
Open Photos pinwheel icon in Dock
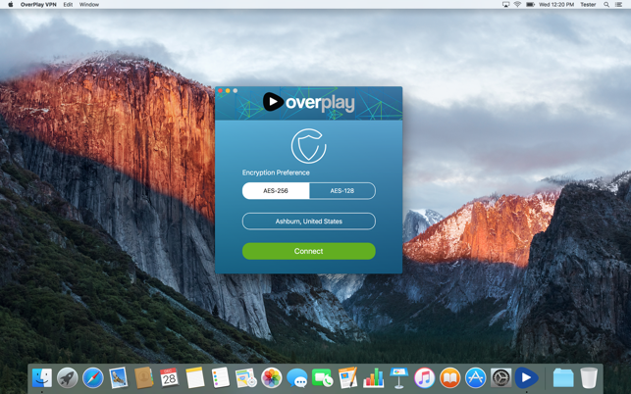[x=272, y=378]
